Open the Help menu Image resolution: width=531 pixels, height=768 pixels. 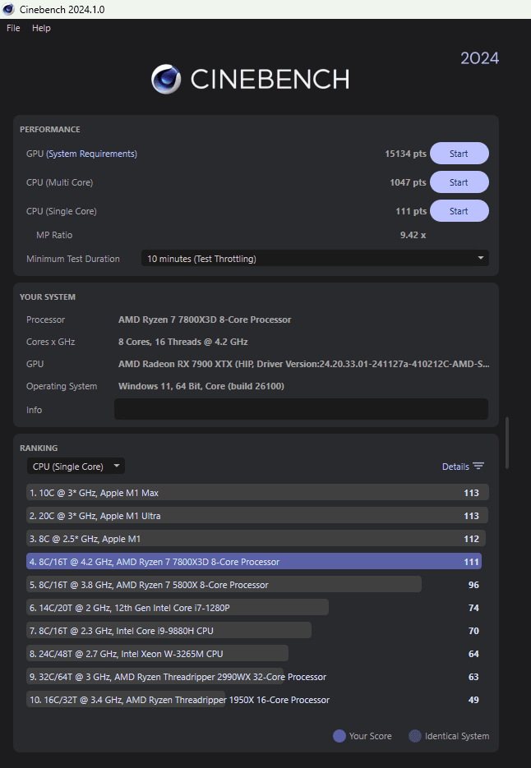click(41, 28)
